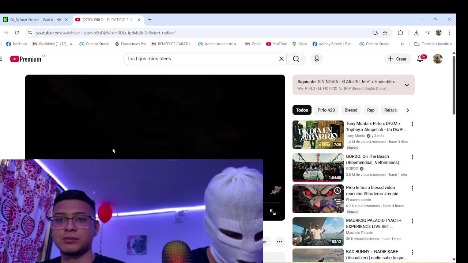
Task: Open the REMEDIOS CARATU bookmark
Action: pyautogui.click(x=172, y=44)
